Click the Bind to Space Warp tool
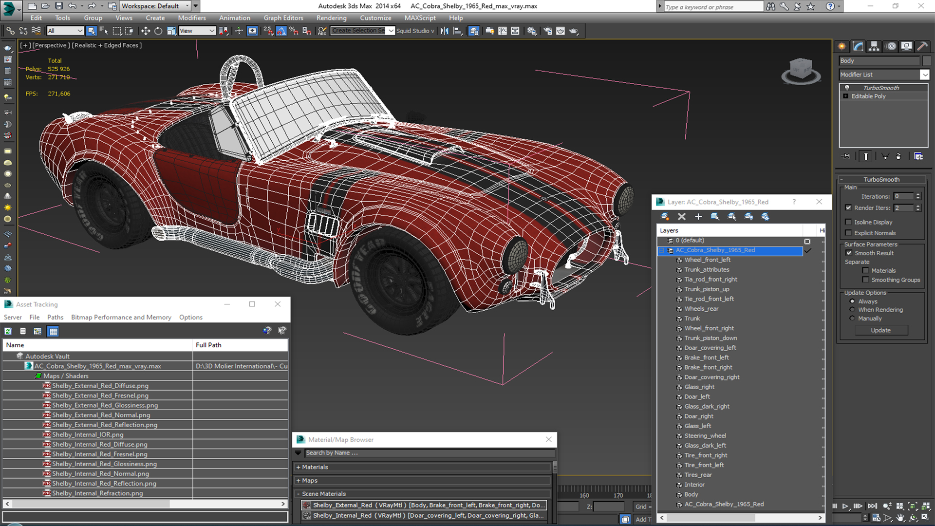Screen dimensions: 935x526 (36, 31)
